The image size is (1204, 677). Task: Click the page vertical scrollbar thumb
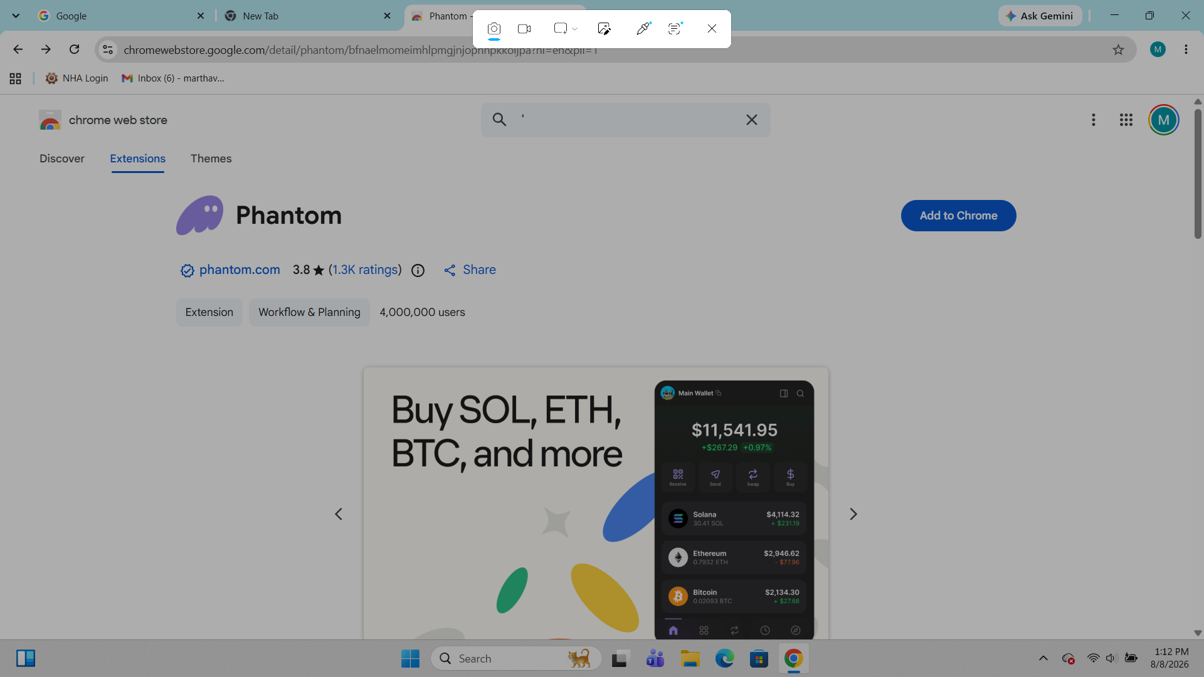coord(1198,174)
